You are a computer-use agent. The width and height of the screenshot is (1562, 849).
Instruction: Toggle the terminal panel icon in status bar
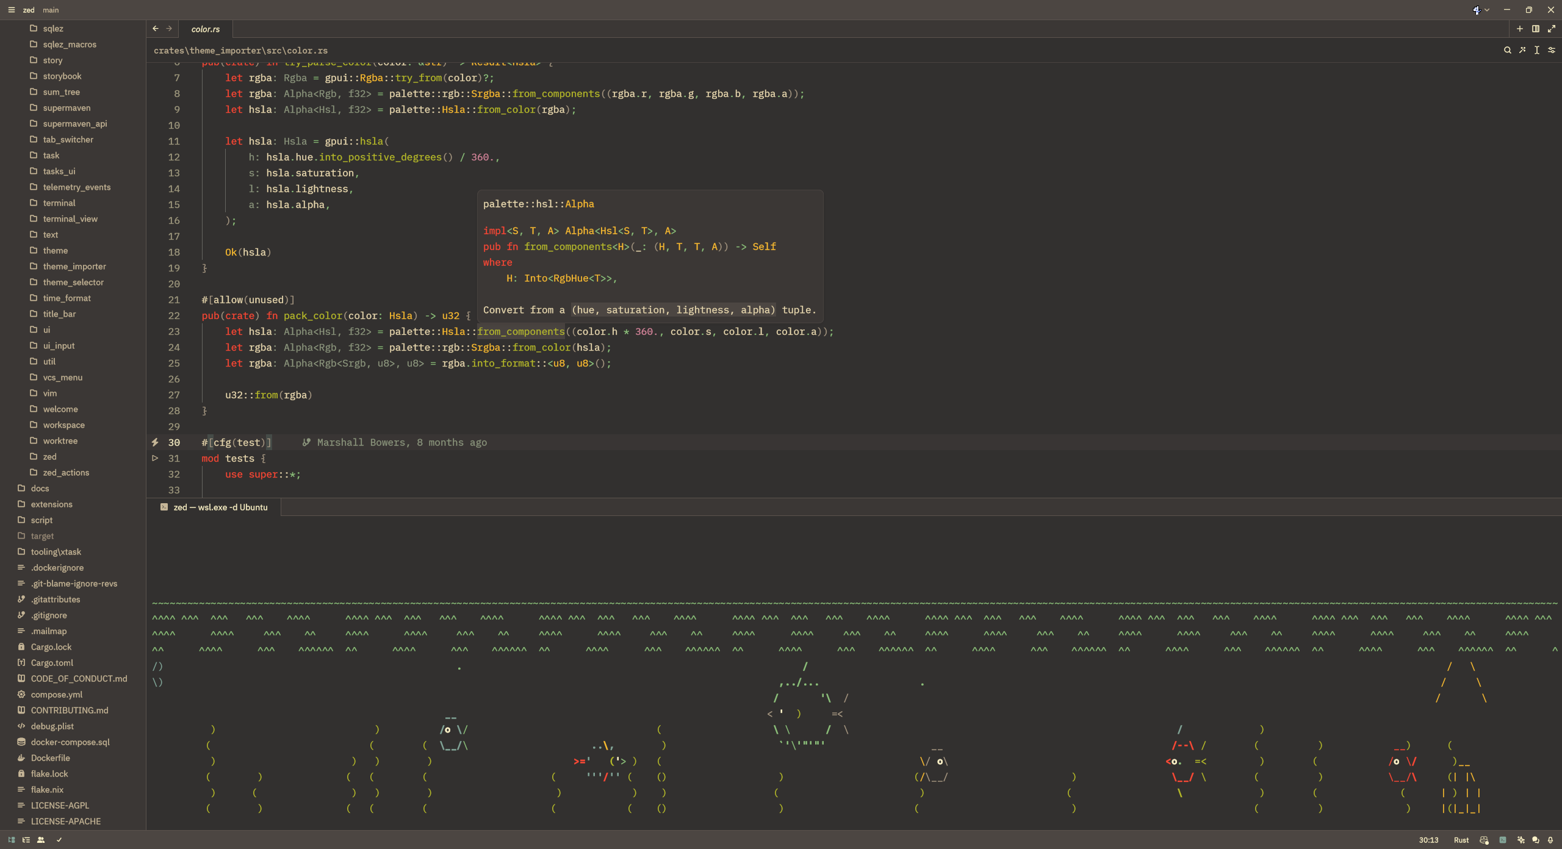pos(1503,840)
